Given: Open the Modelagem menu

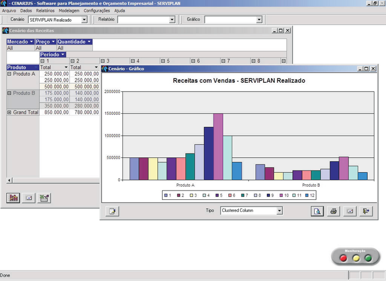Looking at the screenshot, I should click(x=69, y=10).
